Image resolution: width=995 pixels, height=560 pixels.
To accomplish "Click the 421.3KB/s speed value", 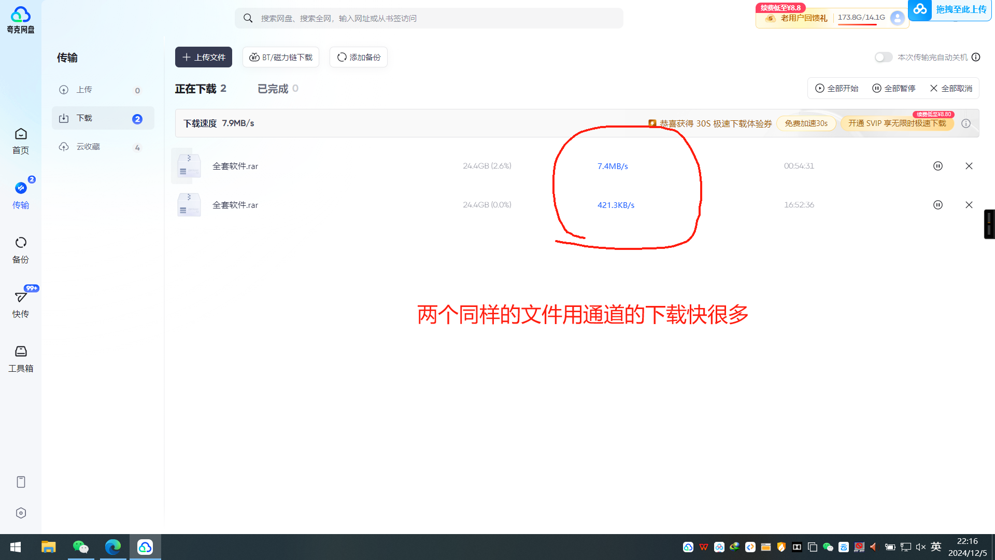I will pos(616,205).
